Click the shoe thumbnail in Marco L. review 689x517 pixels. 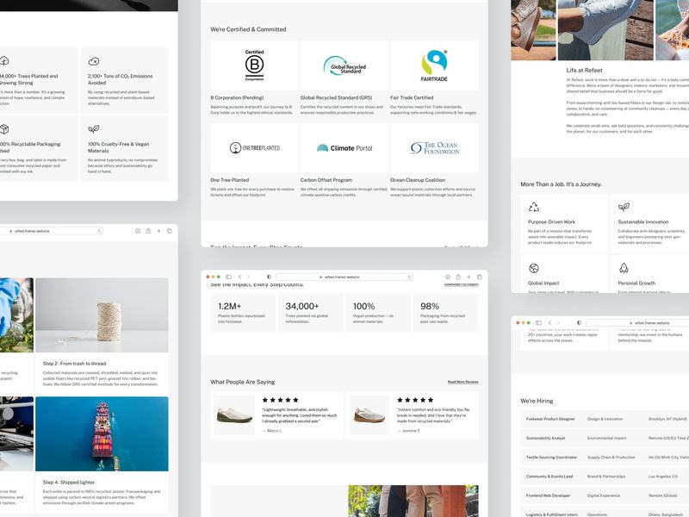pos(234,415)
